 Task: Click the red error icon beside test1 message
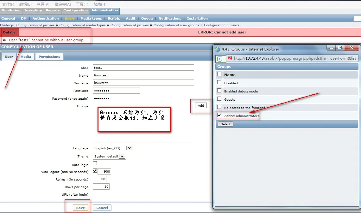click(4, 40)
